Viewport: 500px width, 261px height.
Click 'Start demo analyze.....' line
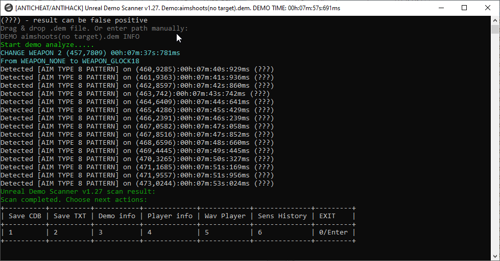pyautogui.click(x=47, y=45)
